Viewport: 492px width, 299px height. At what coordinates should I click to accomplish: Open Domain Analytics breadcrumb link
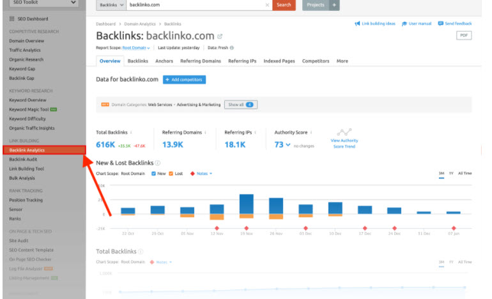[140, 24]
